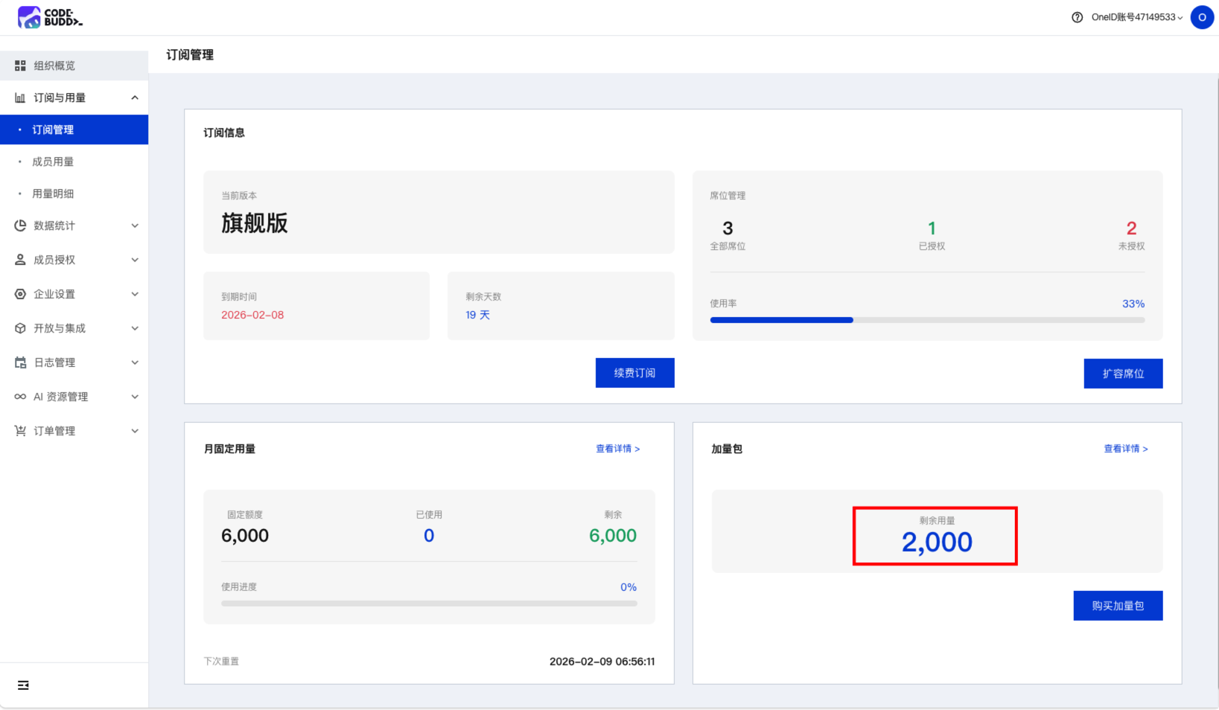Image resolution: width=1219 pixels, height=710 pixels.
Task: Open the OneID账号 account dropdown
Action: [x=1136, y=17]
